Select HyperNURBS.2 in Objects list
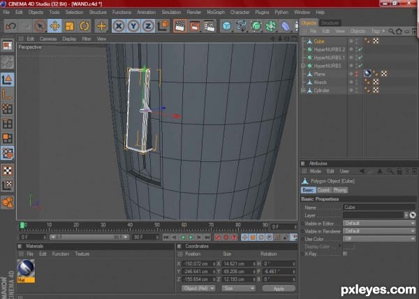The image size is (419, 299). 329,50
